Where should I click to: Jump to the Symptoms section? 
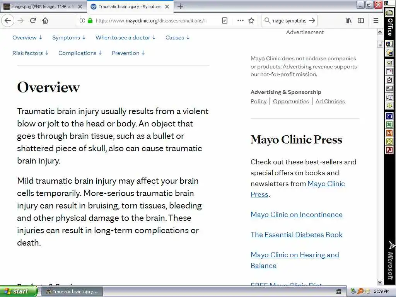(69, 38)
